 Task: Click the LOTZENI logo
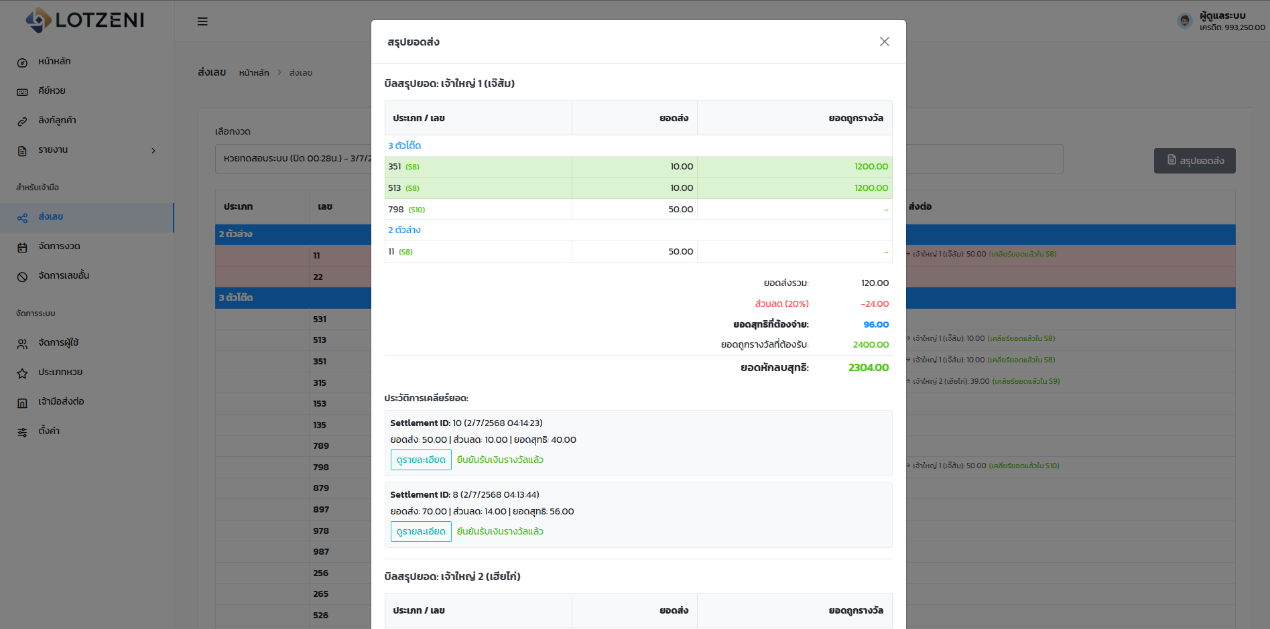(85, 20)
